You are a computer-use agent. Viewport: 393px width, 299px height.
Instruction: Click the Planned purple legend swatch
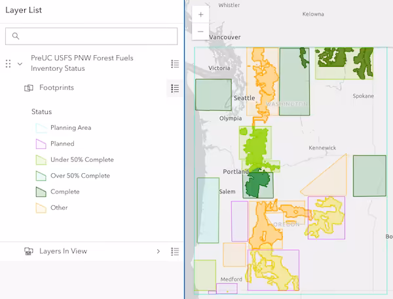point(41,144)
